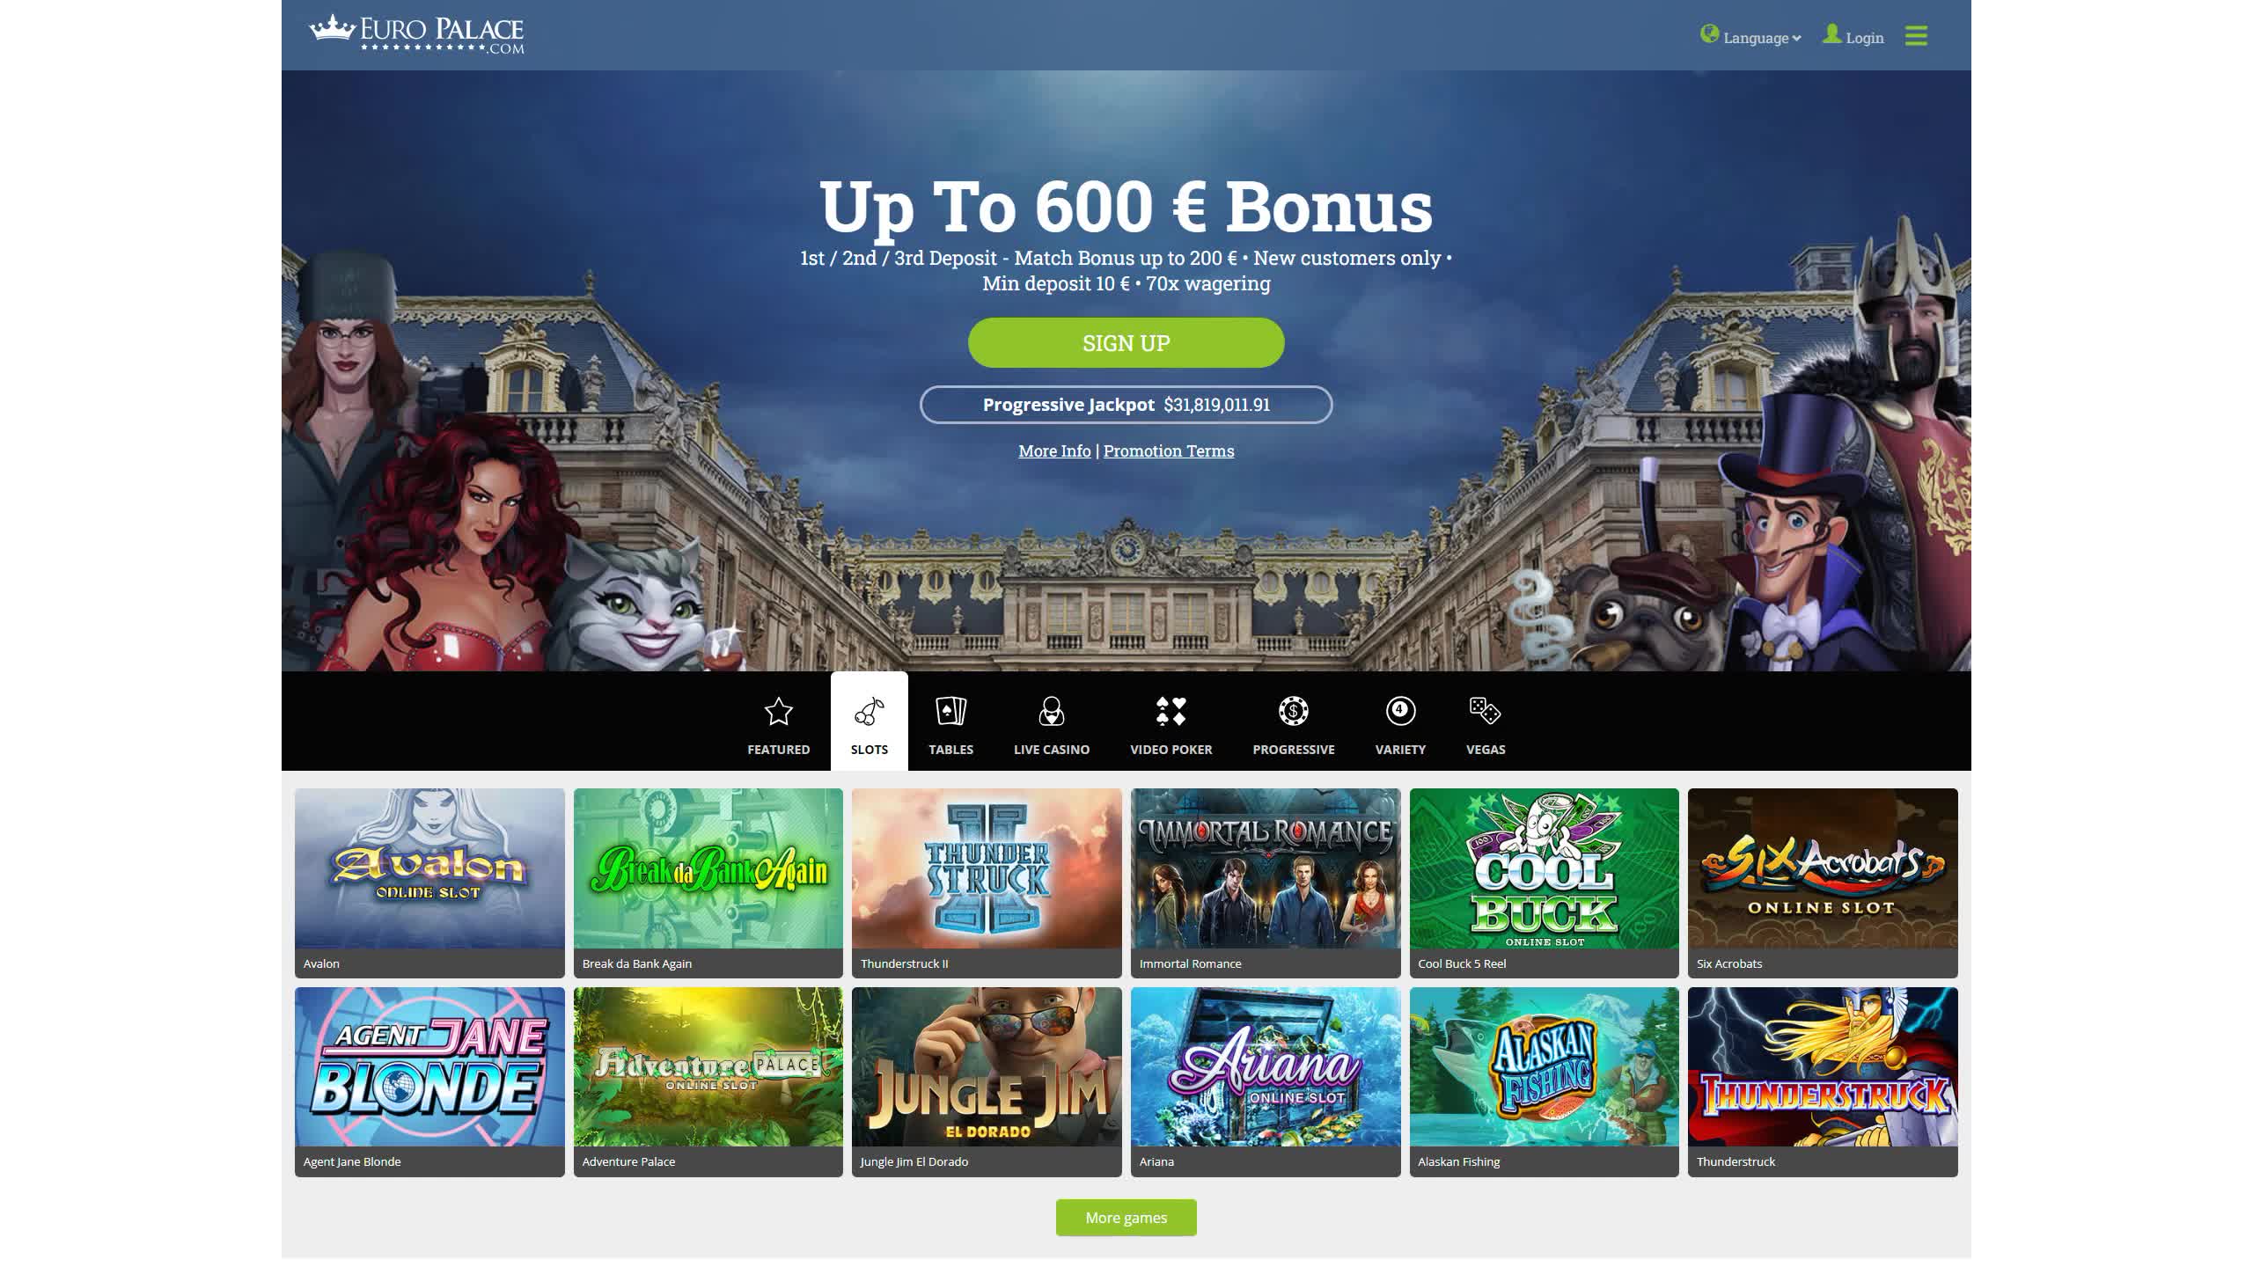Select the Progressive chip icon
This screenshot has width=2253, height=1267.
(x=1293, y=711)
